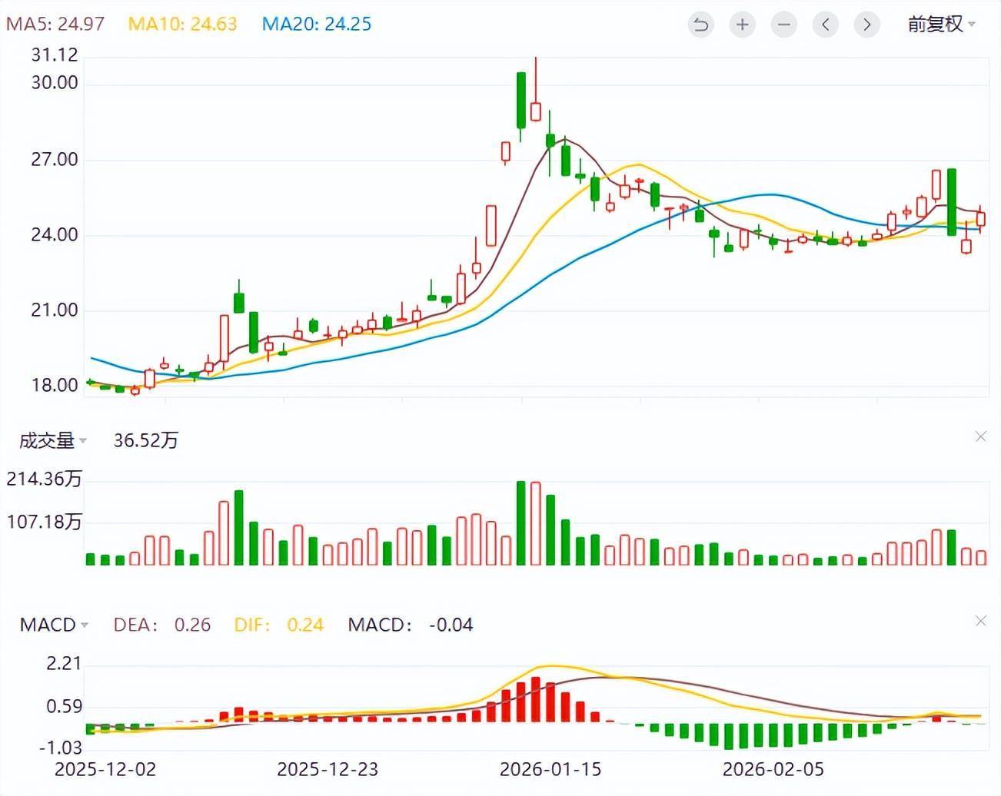Image resolution: width=1001 pixels, height=796 pixels.
Task: Click the 2026-01-15 date axis label
Action: click(x=550, y=769)
